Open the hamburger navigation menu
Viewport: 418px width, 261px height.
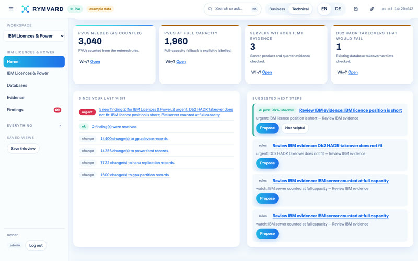coord(11,9)
